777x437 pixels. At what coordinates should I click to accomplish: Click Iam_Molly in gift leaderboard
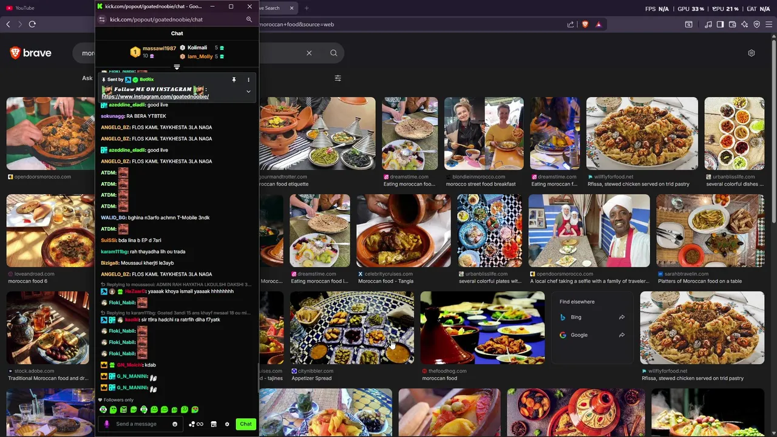200,56
